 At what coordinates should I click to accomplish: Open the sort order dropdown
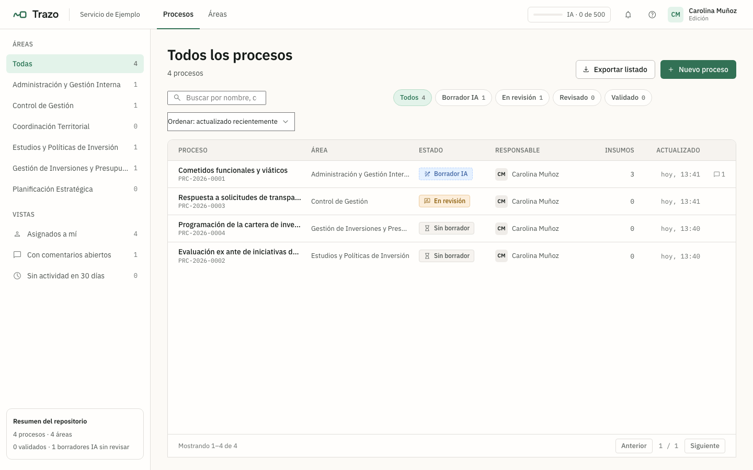pos(231,122)
